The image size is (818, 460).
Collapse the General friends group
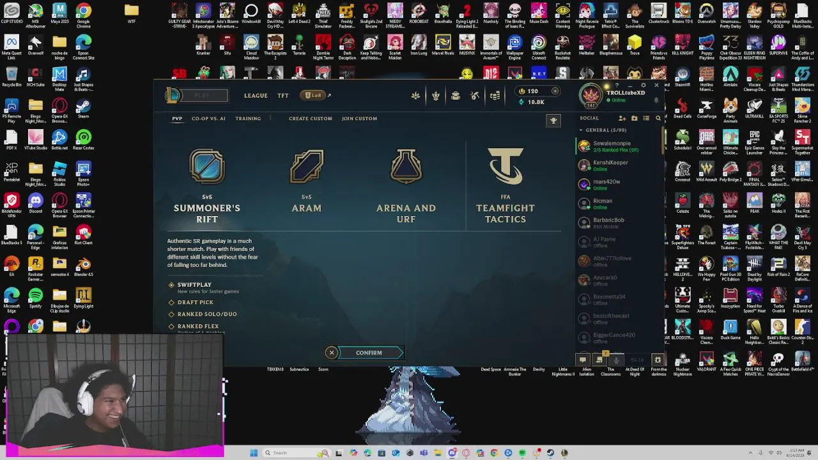point(582,130)
